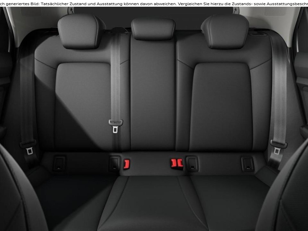This screenshot has width=308, height=231.
Task: Click the narrow center seat backrest
Action: [153, 96]
